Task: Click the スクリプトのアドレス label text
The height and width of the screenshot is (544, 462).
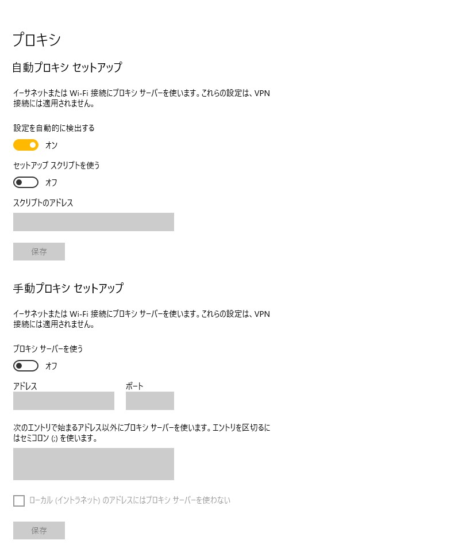Action: pyautogui.click(x=43, y=203)
